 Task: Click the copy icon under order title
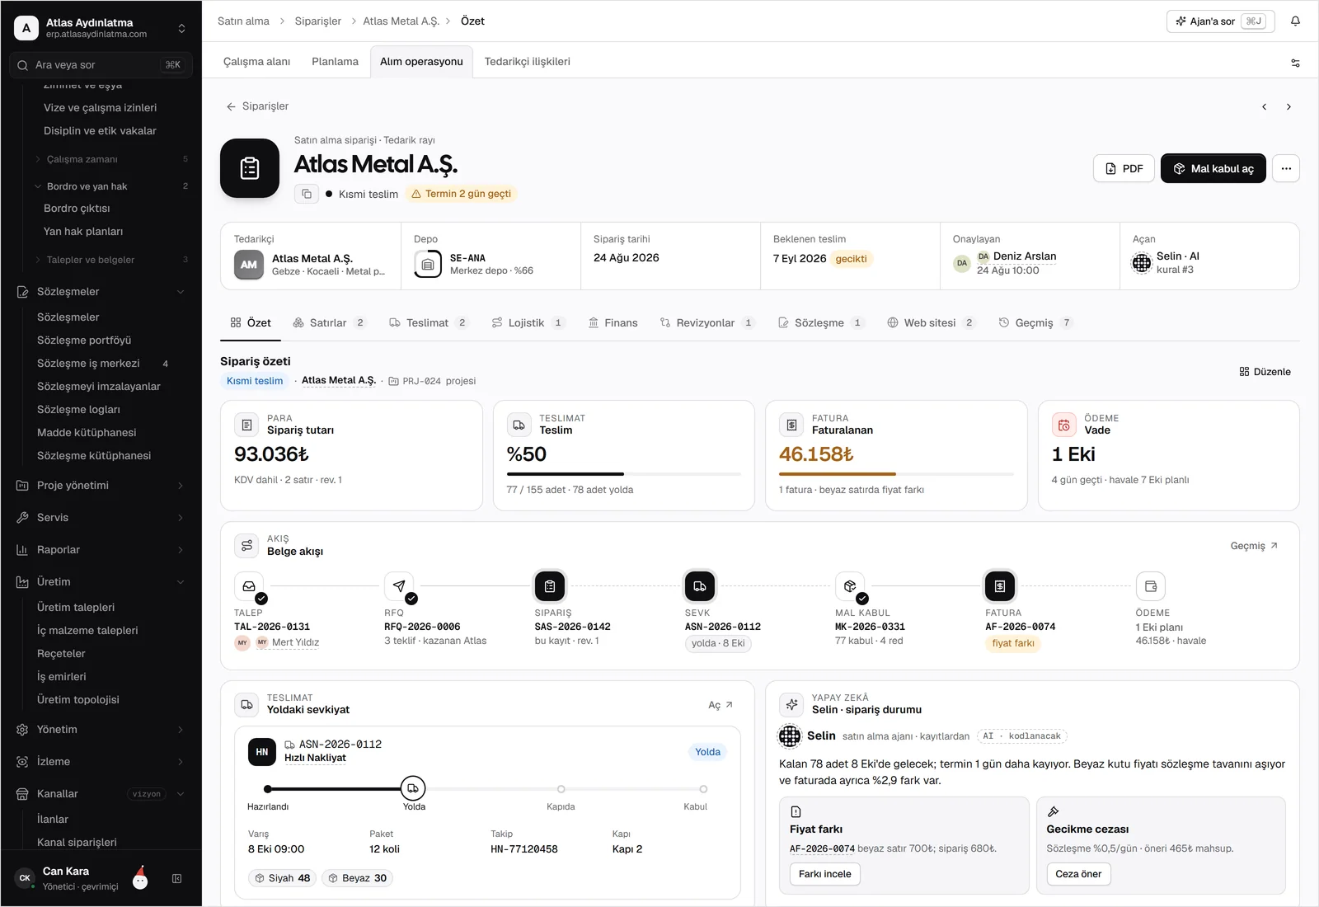pyautogui.click(x=307, y=194)
